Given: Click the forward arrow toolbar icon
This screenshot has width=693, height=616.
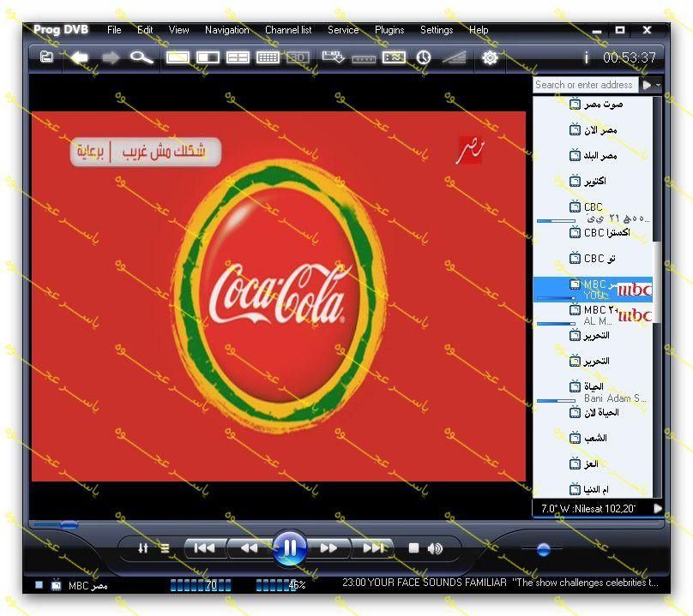Looking at the screenshot, I should 111,57.
